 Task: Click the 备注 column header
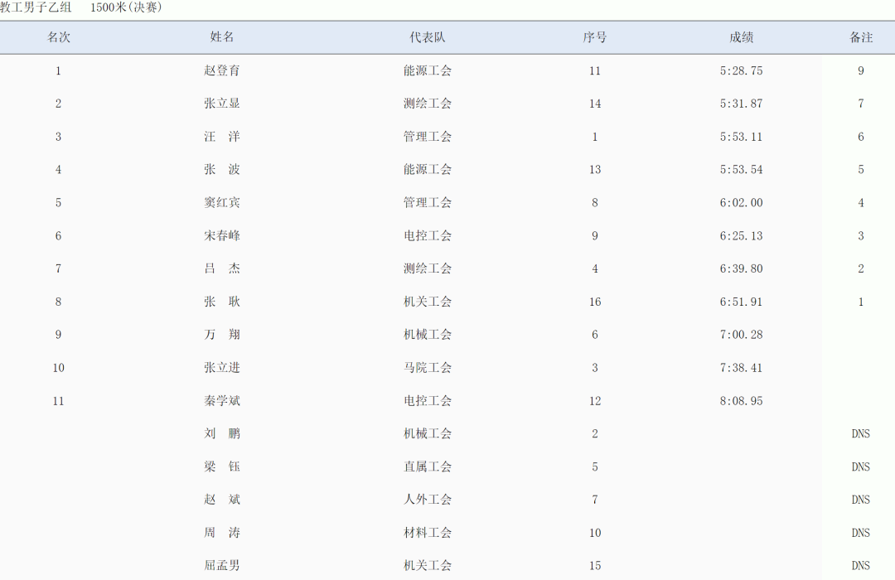coord(861,37)
